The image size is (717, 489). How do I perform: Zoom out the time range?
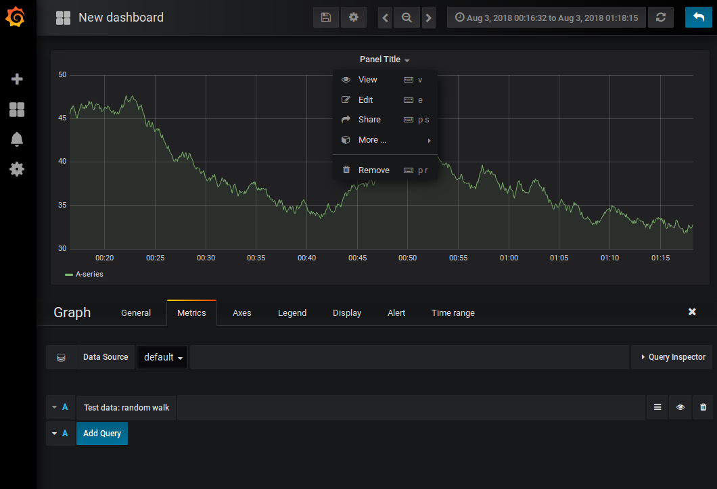[x=407, y=18]
